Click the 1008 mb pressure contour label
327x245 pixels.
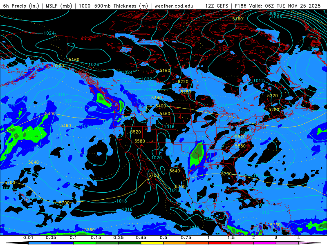tap(271, 13)
